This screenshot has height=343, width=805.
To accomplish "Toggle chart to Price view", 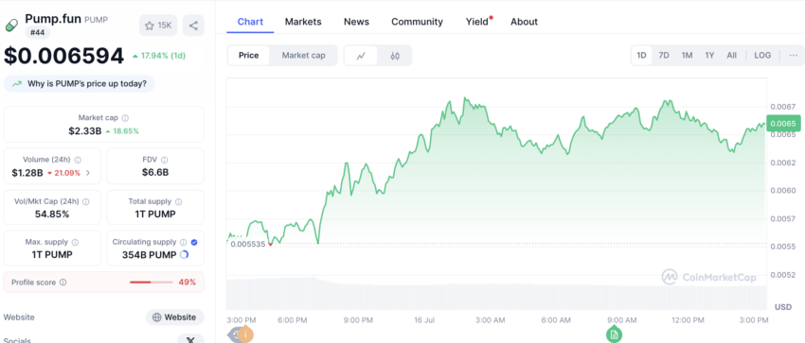I will (x=248, y=56).
